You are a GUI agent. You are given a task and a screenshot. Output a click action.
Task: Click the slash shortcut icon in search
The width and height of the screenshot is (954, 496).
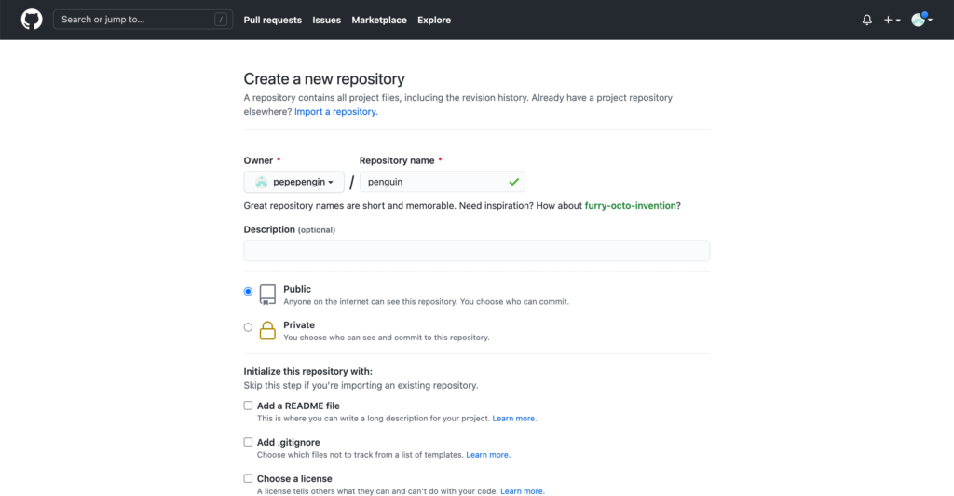[x=221, y=20]
